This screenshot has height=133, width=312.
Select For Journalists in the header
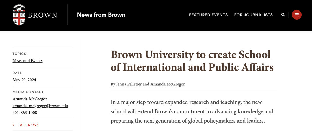pos(253,15)
